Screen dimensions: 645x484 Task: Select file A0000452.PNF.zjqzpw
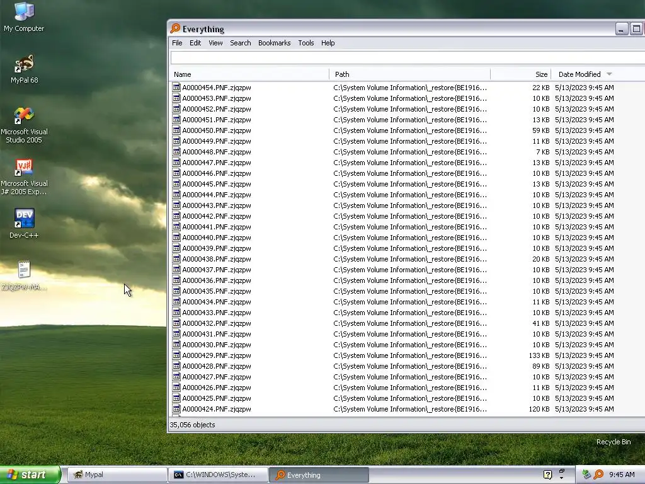[x=217, y=108]
